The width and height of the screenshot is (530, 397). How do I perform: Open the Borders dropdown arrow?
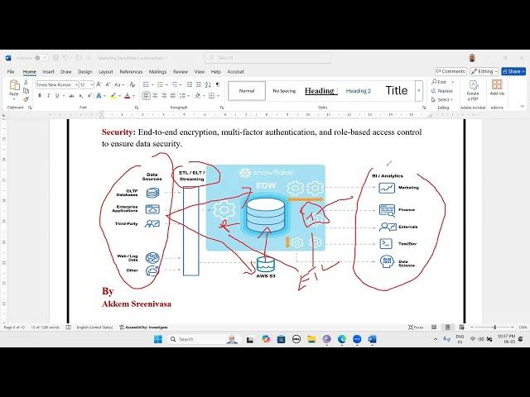[x=219, y=96]
